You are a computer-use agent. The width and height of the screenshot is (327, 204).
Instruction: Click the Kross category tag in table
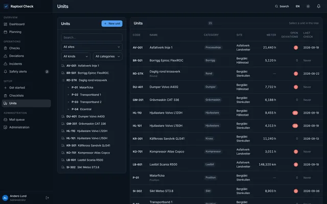tap(209, 139)
